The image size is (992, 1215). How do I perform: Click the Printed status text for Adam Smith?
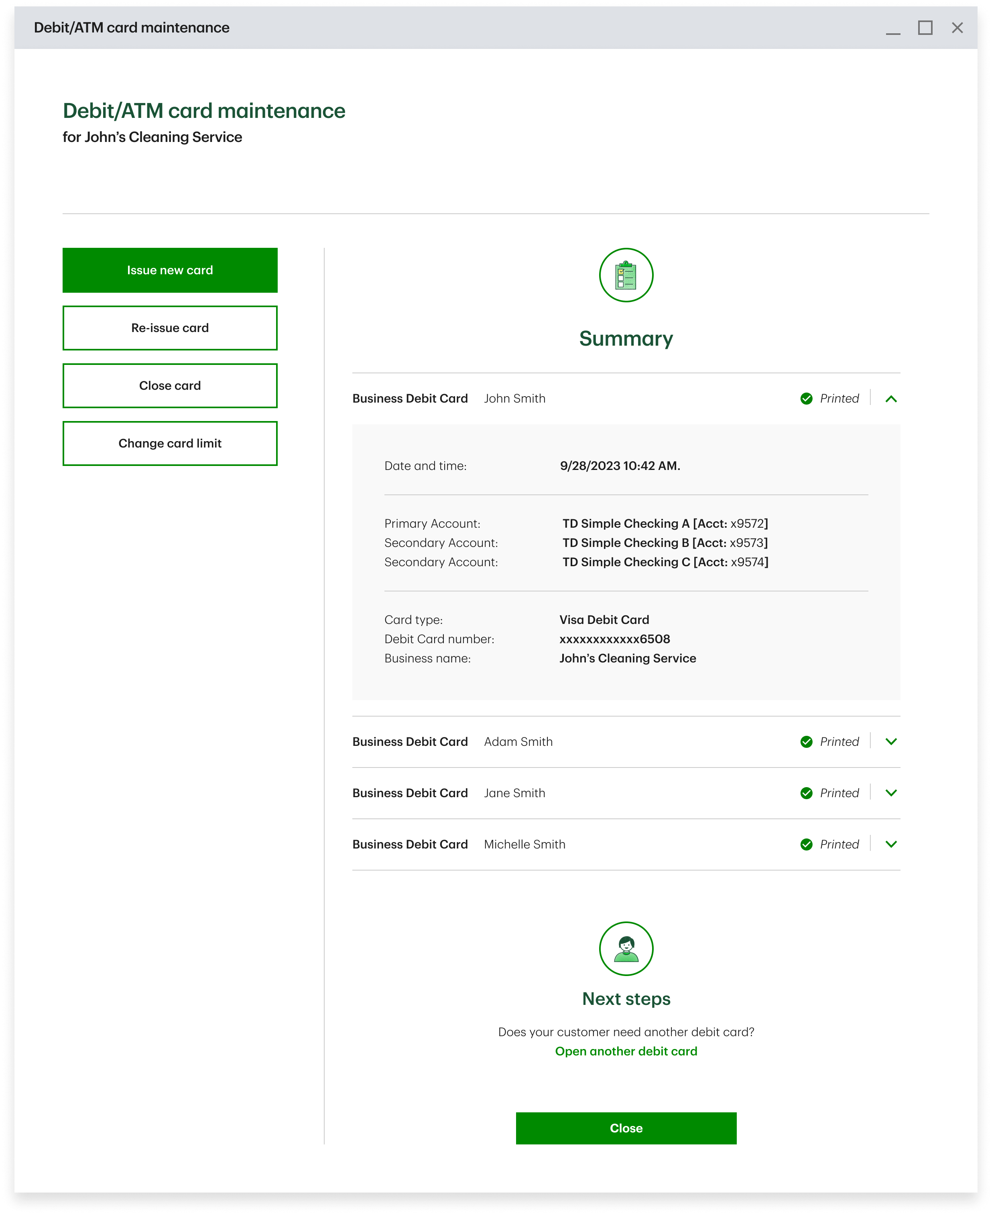click(839, 742)
